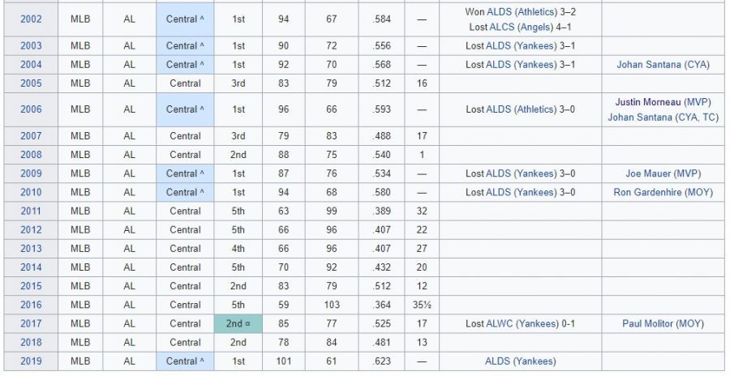Open the 2002 season link
Screen dimensions: 730x376
[x=31, y=19]
